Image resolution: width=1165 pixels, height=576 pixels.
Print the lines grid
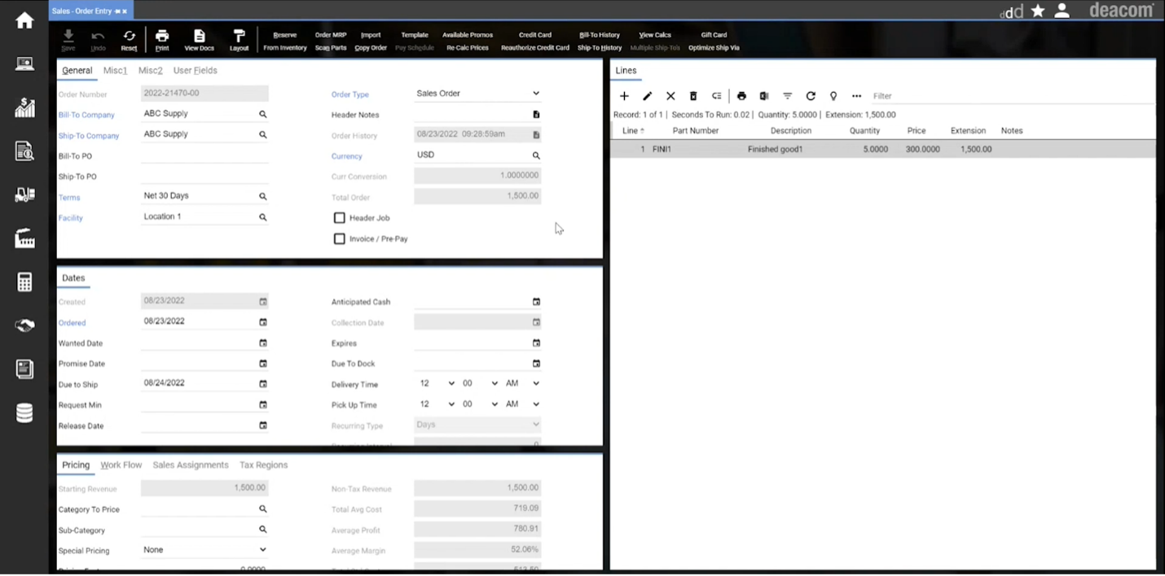point(741,96)
